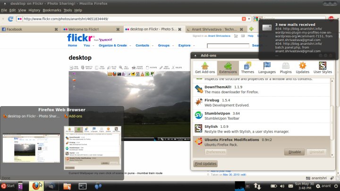Screen dimensions: 340x191
Task: Open the Updates section in Add-ons
Action: [302, 68]
